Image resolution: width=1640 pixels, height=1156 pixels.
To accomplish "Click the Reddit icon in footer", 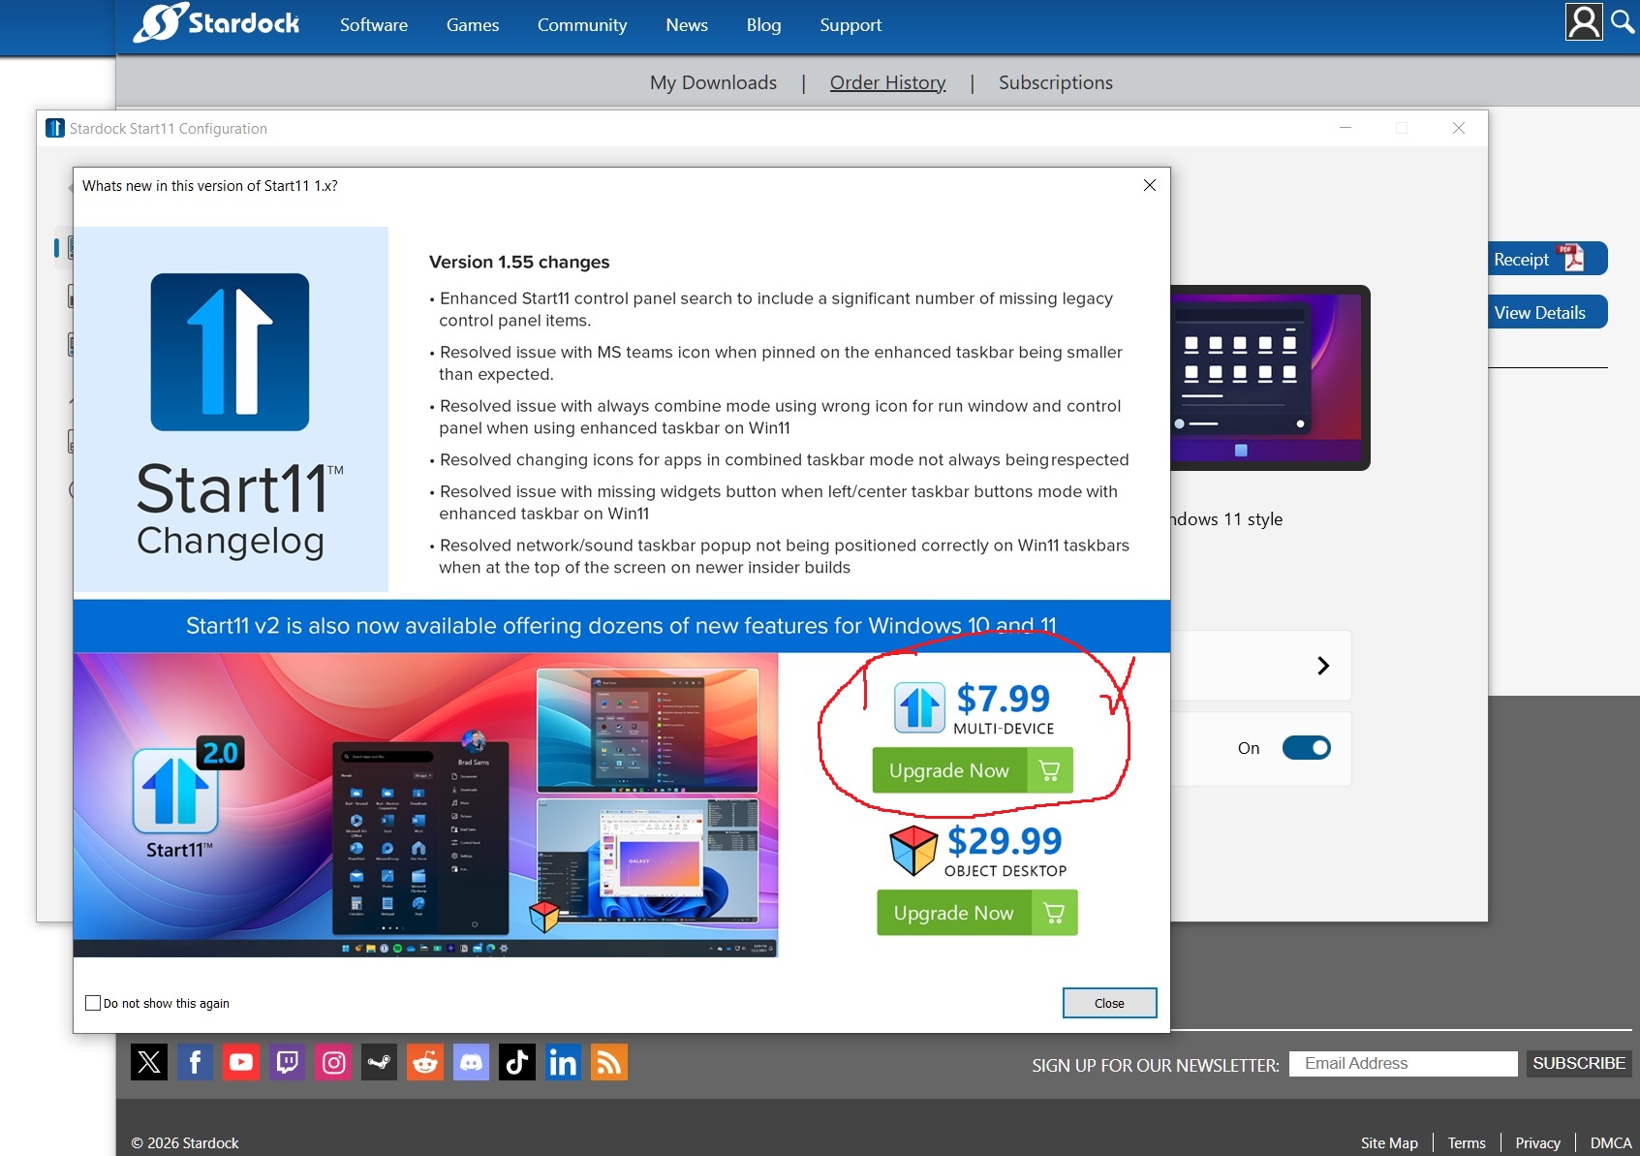I will click(425, 1062).
